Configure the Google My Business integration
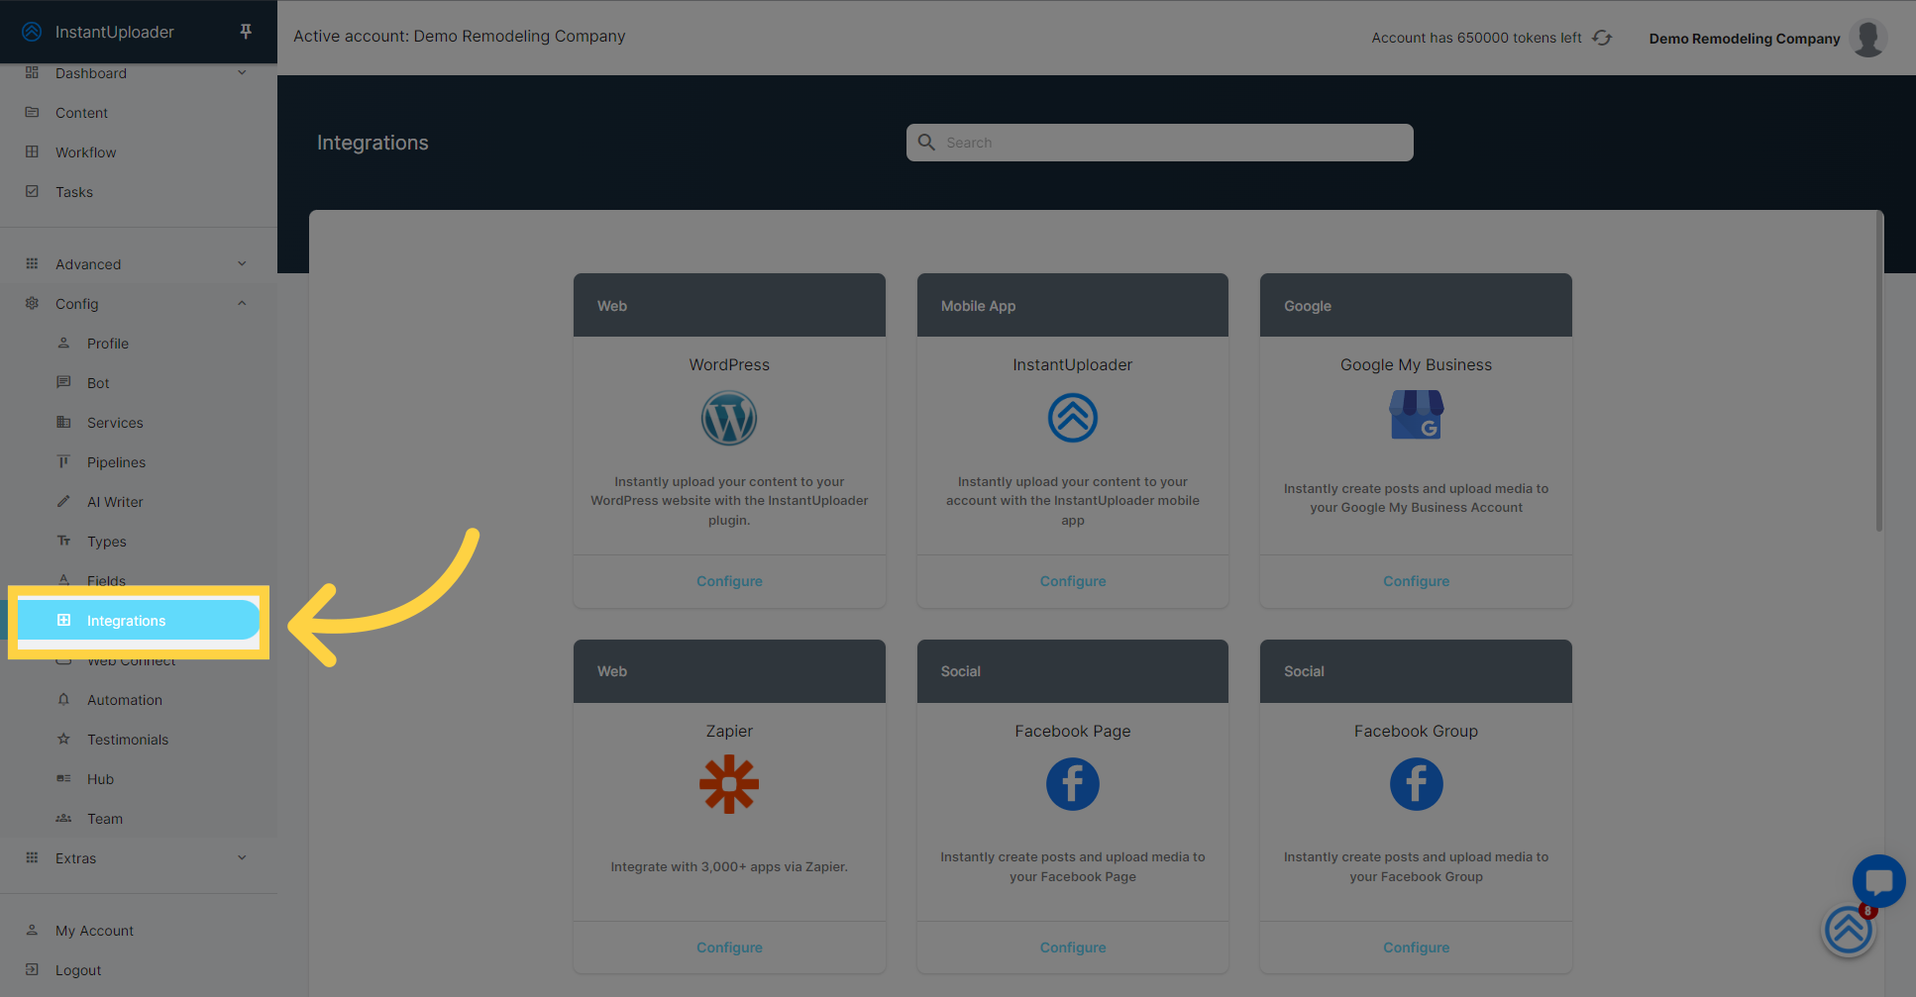Viewport: 1916px width, 997px height. (x=1416, y=581)
